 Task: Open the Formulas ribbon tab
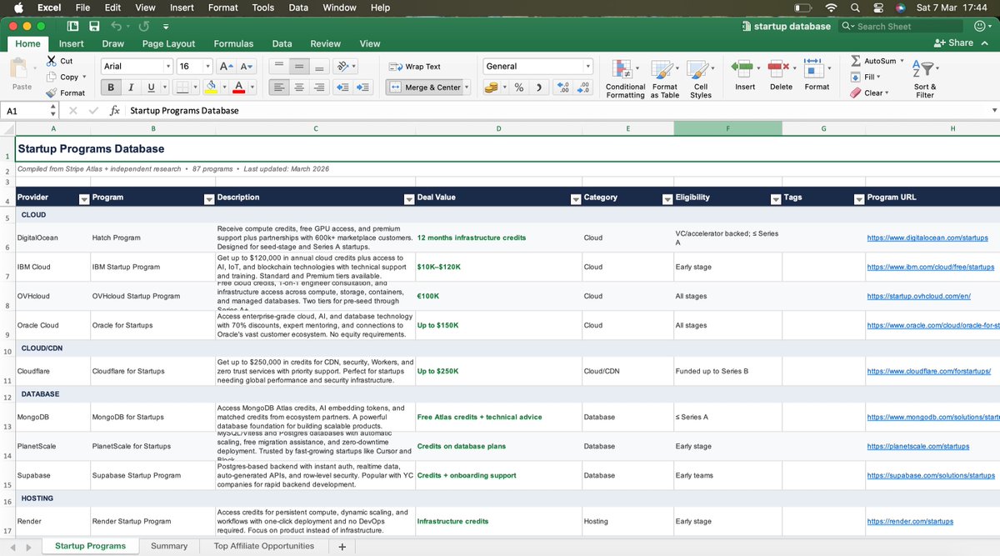coord(233,43)
